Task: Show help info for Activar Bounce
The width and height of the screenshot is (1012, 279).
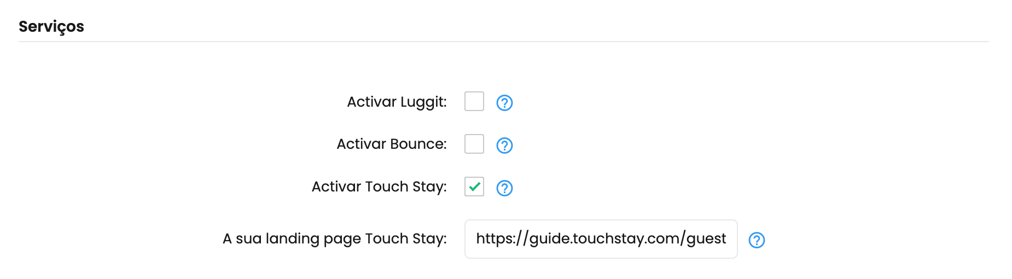Action: pyautogui.click(x=504, y=145)
